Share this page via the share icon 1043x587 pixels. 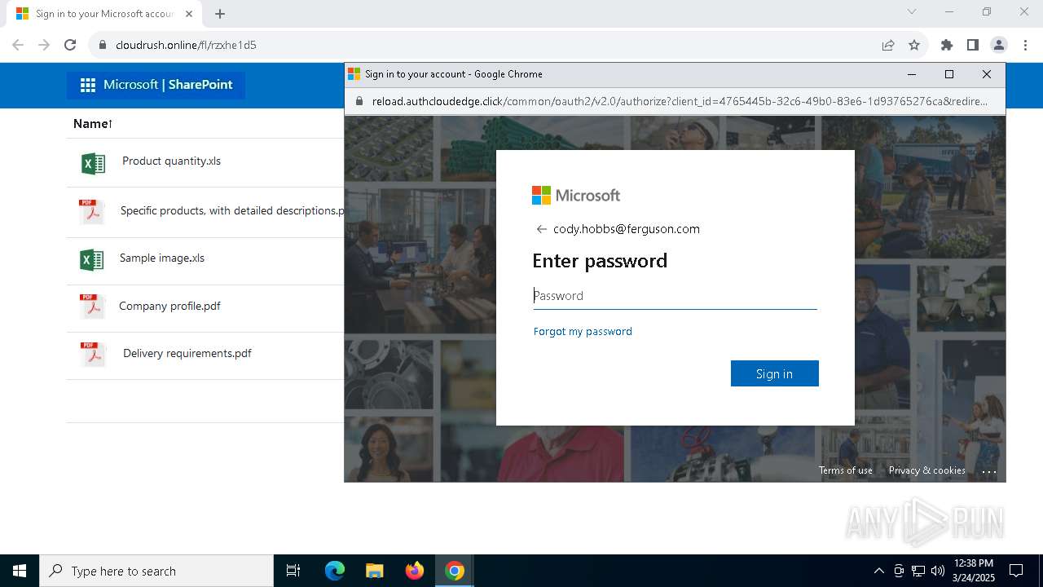click(888, 45)
